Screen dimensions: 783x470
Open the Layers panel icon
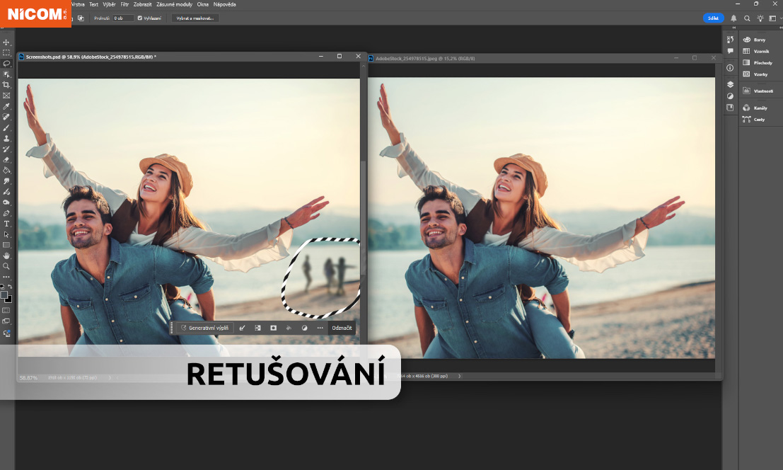[730, 84]
